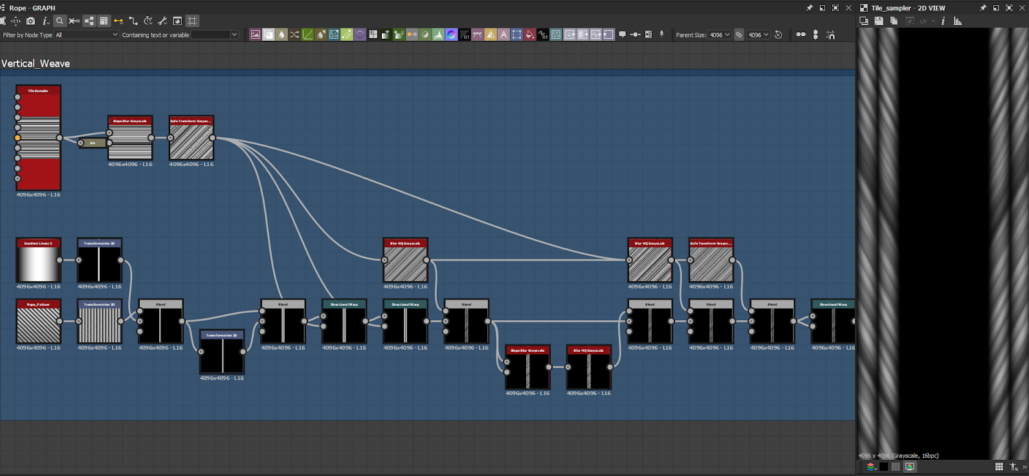Screen dimensions: 1029x476
Task: Save the 2D View image to disk
Action: tap(879, 21)
